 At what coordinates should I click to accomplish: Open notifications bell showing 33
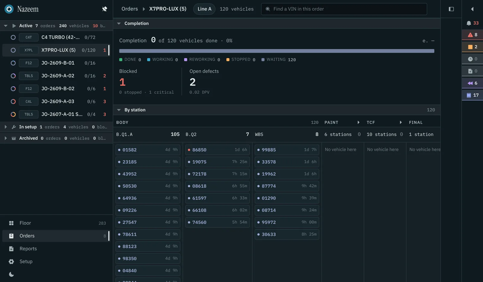tap(472, 23)
